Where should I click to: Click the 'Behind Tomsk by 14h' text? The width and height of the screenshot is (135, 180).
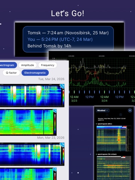pyautogui.click(x=49, y=46)
